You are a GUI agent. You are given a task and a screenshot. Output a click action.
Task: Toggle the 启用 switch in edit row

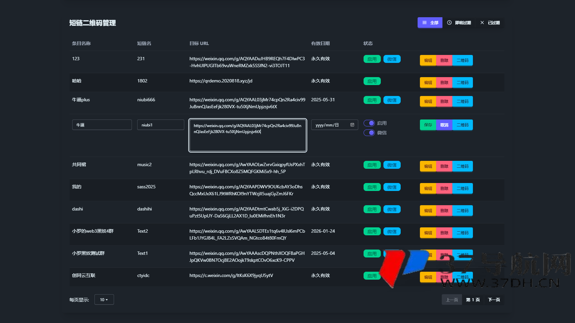point(369,123)
